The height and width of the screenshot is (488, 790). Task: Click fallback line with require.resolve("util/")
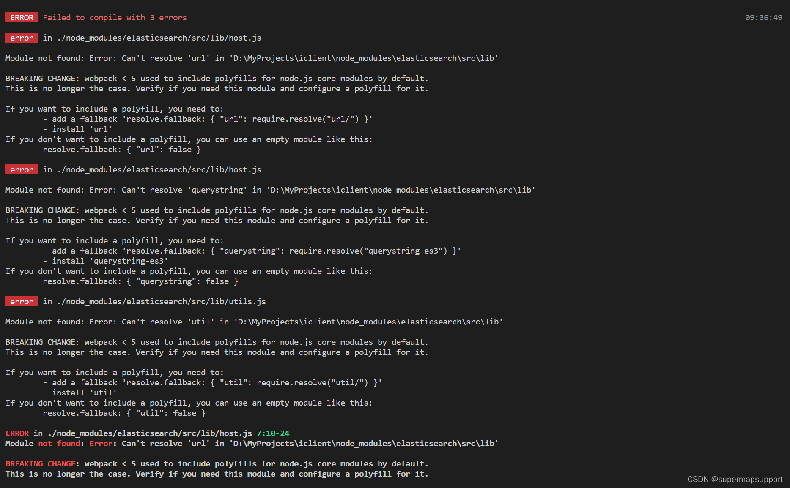(x=212, y=382)
